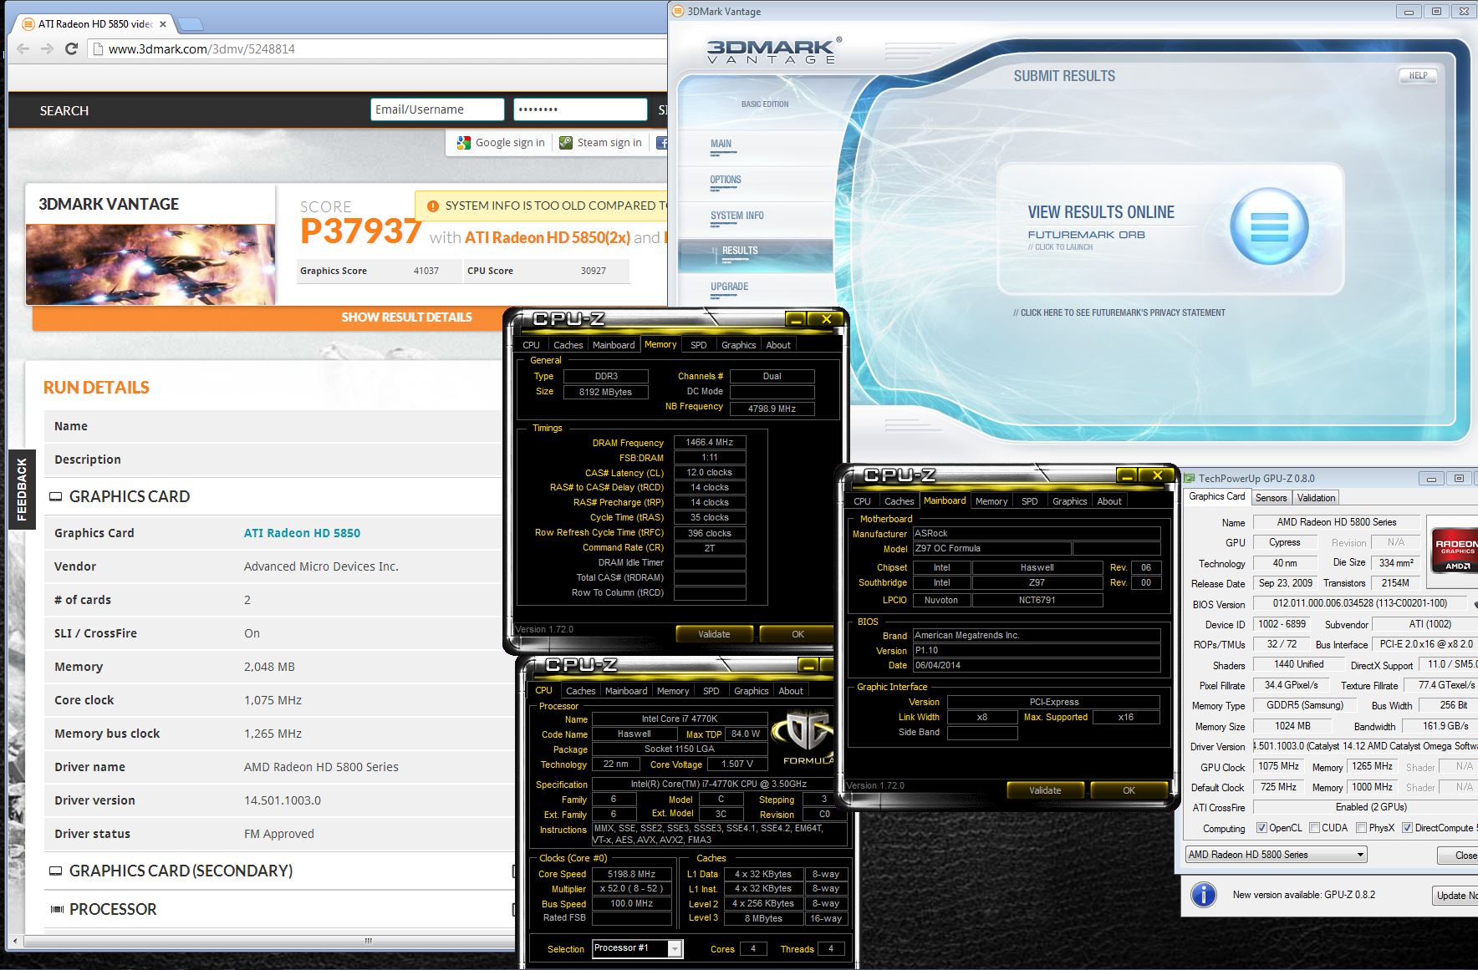Open OPTIONS in the 3DMark Vantage sidebar
The width and height of the screenshot is (1478, 970).
click(x=726, y=180)
